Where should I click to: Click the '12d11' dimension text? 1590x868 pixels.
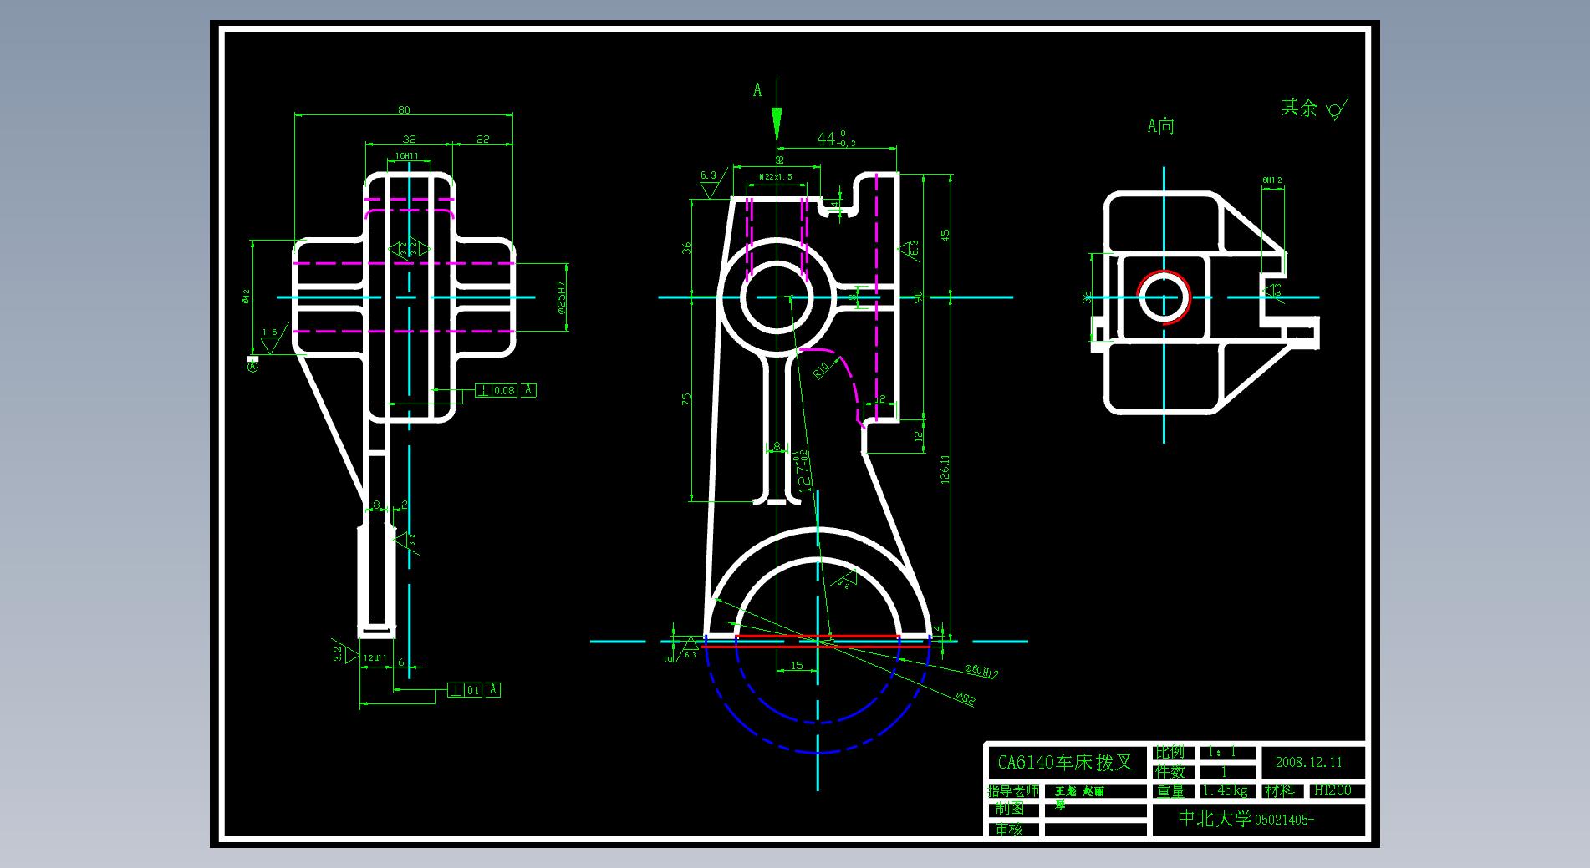[x=374, y=658]
